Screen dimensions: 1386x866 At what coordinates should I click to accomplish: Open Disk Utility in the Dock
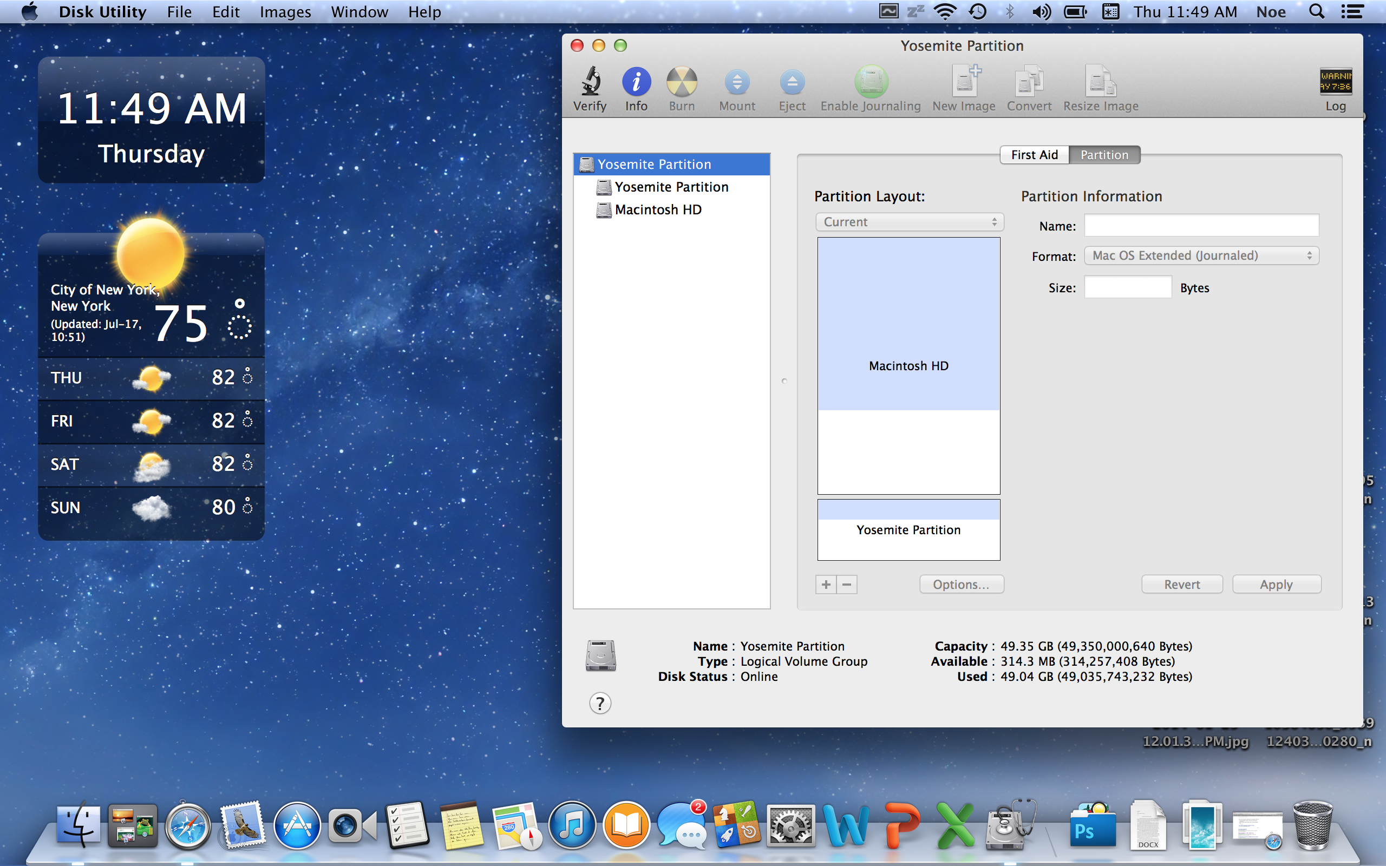click(x=1010, y=825)
